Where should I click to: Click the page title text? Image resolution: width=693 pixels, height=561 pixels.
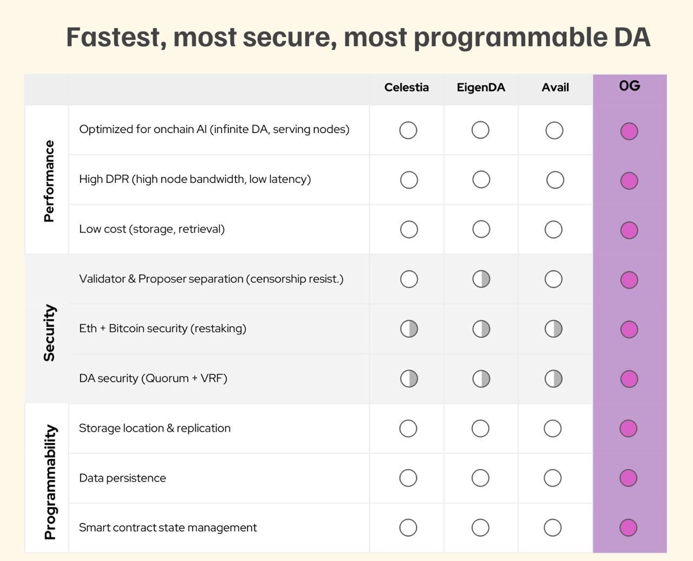click(358, 37)
